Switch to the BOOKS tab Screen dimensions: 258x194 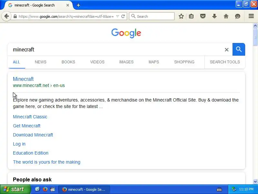tap(68, 62)
